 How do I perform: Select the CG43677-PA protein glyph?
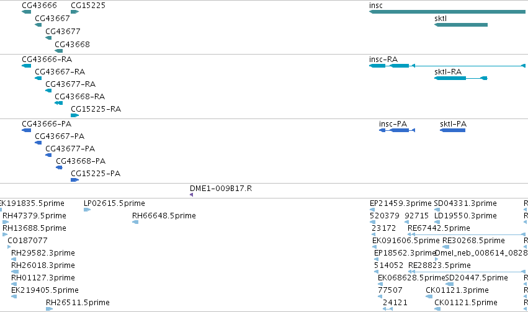(x=48, y=155)
